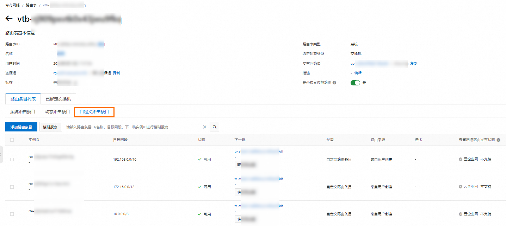The width and height of the screenshot is (506, 226).
Task: Click the 云企业网 status icon in the 192.168.0.0/16 row
Action: pyautogui.click(x=460, y=159)
